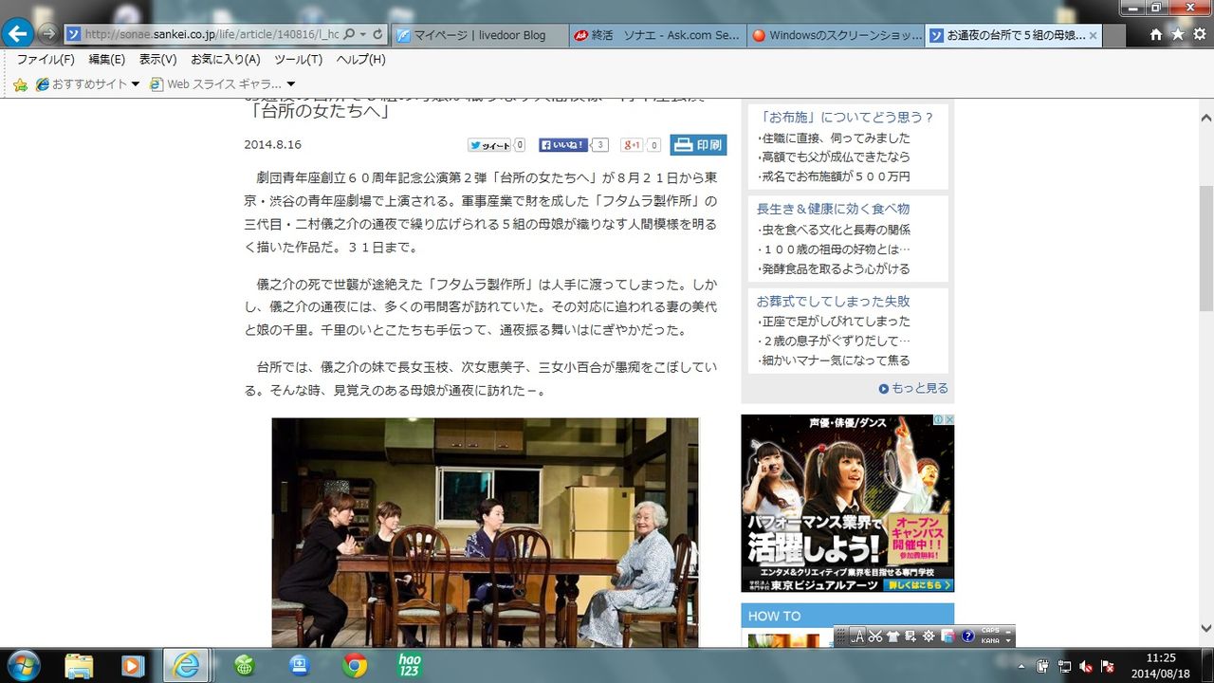Open IME bar options dropdown arrow
This screenshot has height=683, width=1214.
pos(1008,640)
